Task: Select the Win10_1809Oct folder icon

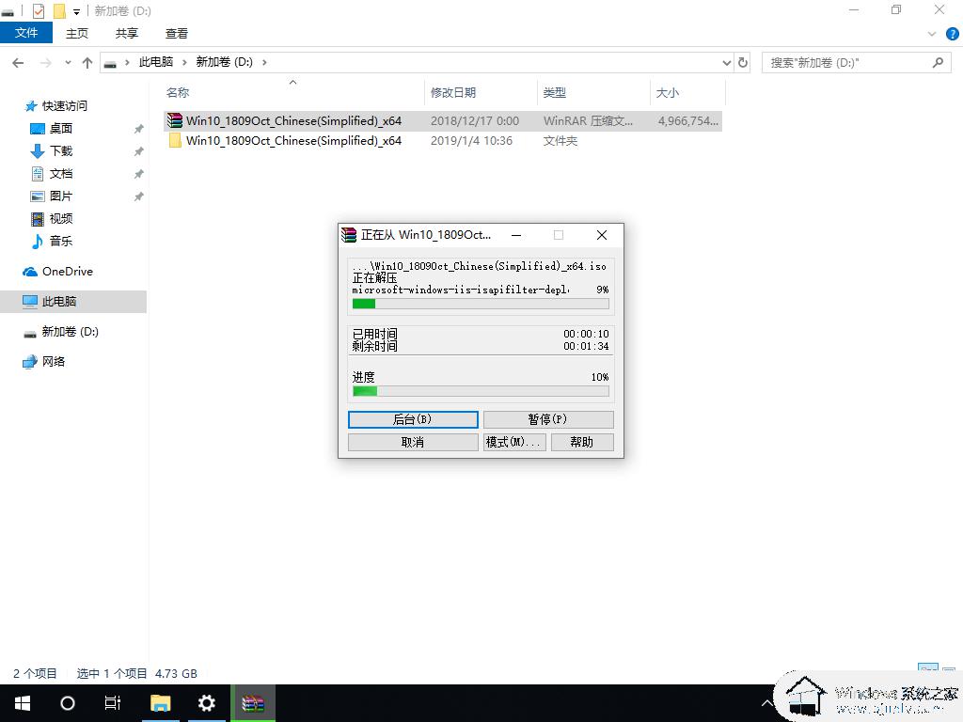Action: point(175,141)
